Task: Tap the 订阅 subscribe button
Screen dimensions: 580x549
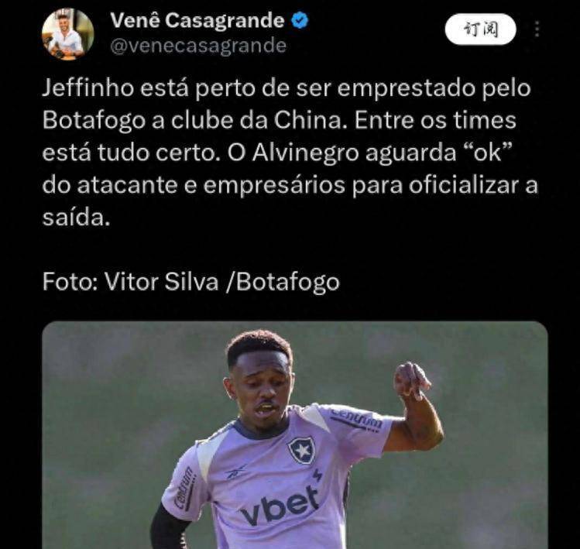Action: click(x=481, y=29)
